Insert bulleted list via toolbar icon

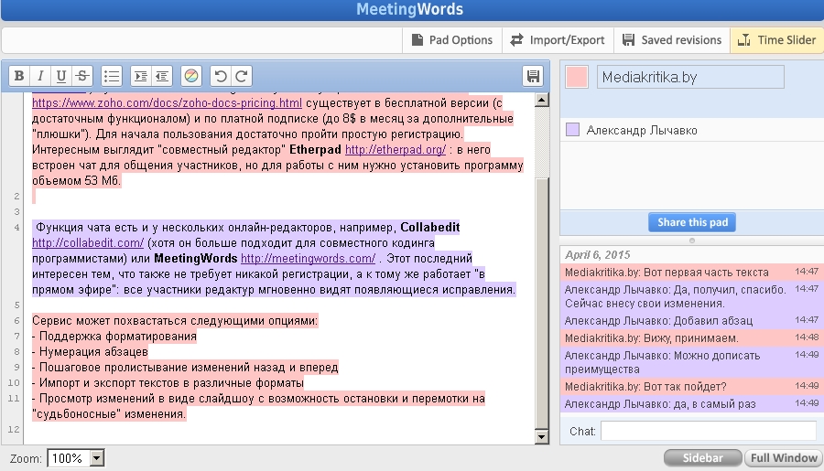pyautogui.click(x=112, y=76)
